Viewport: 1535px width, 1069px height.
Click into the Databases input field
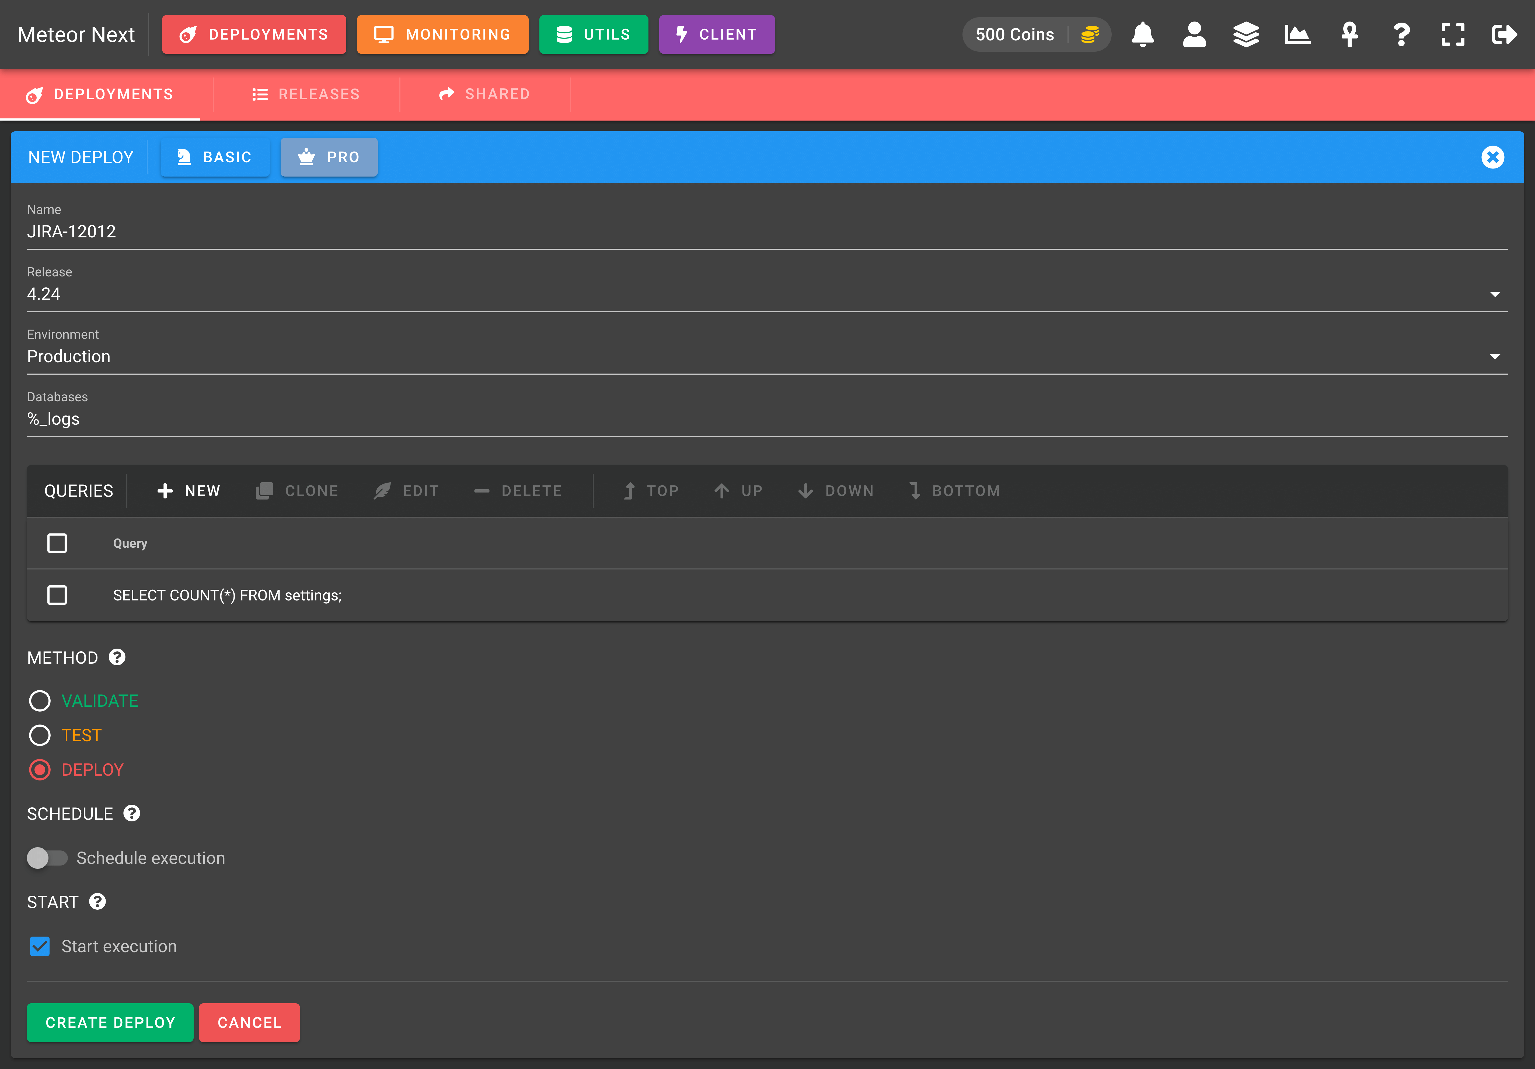767,419
